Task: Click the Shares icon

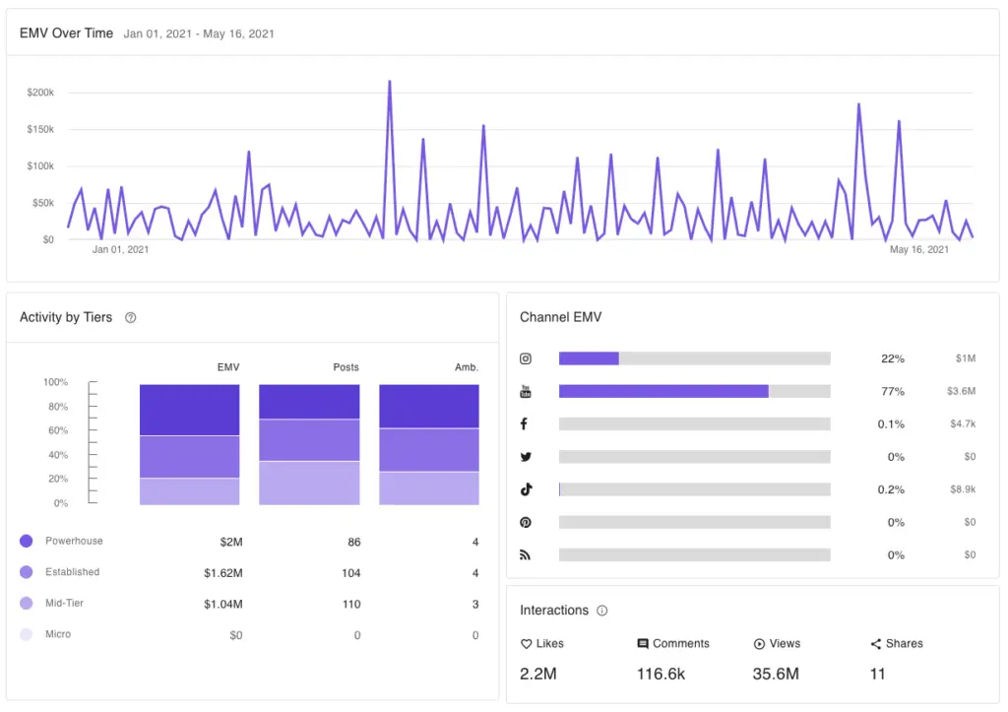Action: (x=875, y=644)
